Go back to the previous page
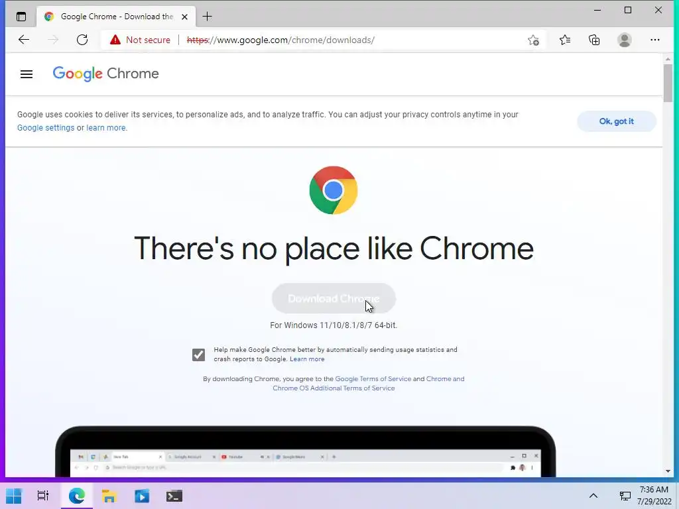The height and width of the screenshot is (509, 679). pos(24,40)
